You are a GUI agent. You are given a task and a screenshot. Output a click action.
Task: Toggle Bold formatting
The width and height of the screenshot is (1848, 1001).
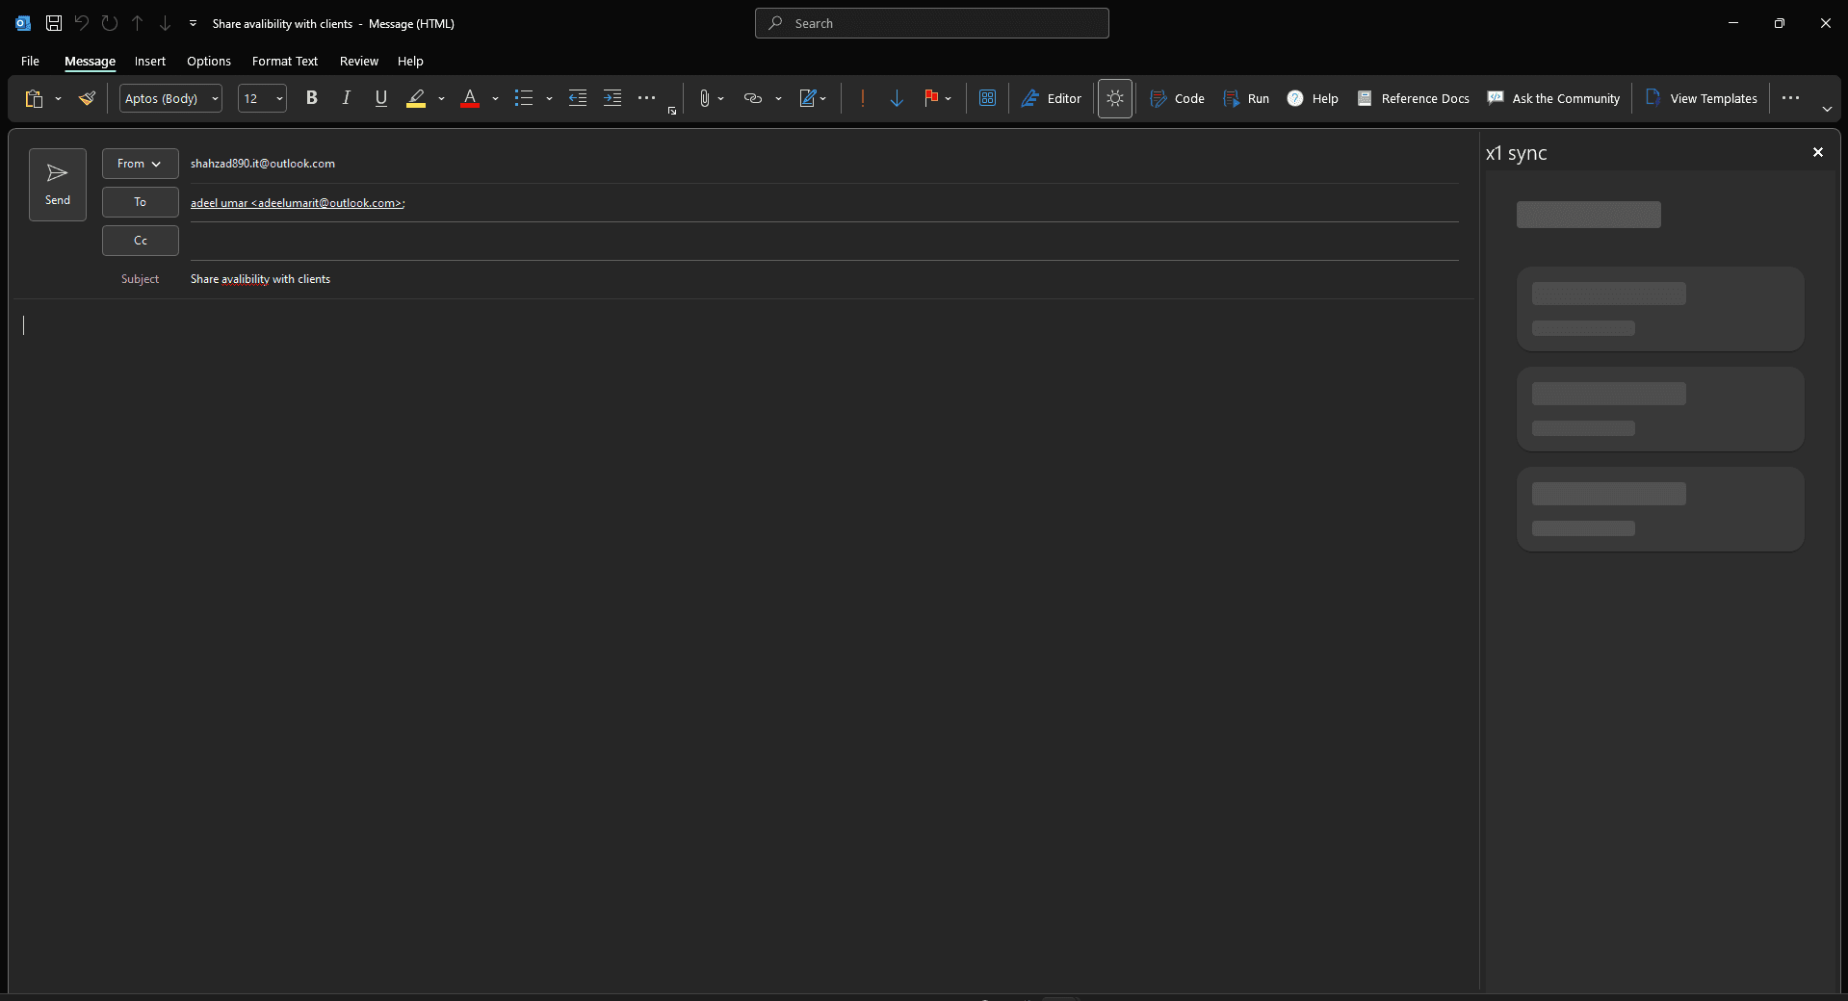311,98
